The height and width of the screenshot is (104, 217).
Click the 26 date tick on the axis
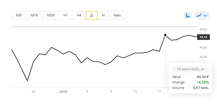33,92
